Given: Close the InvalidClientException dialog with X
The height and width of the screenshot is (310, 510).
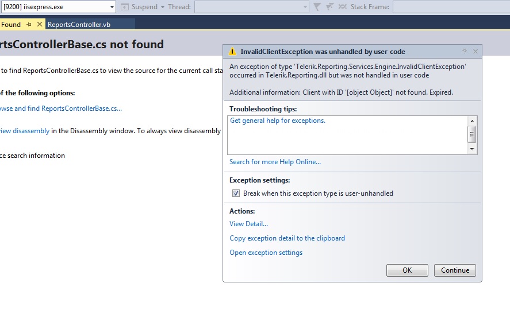Looking at the screenshot, I should click(476, 52).
